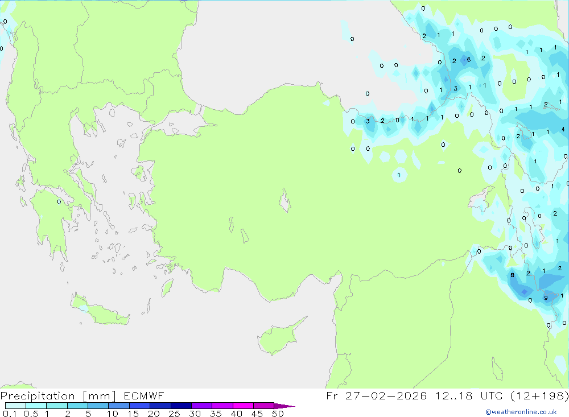Viewport: 569px width, 417px height.
Task: Select the 5–10 mm legend swatch
Action: (x=98, y=406)
